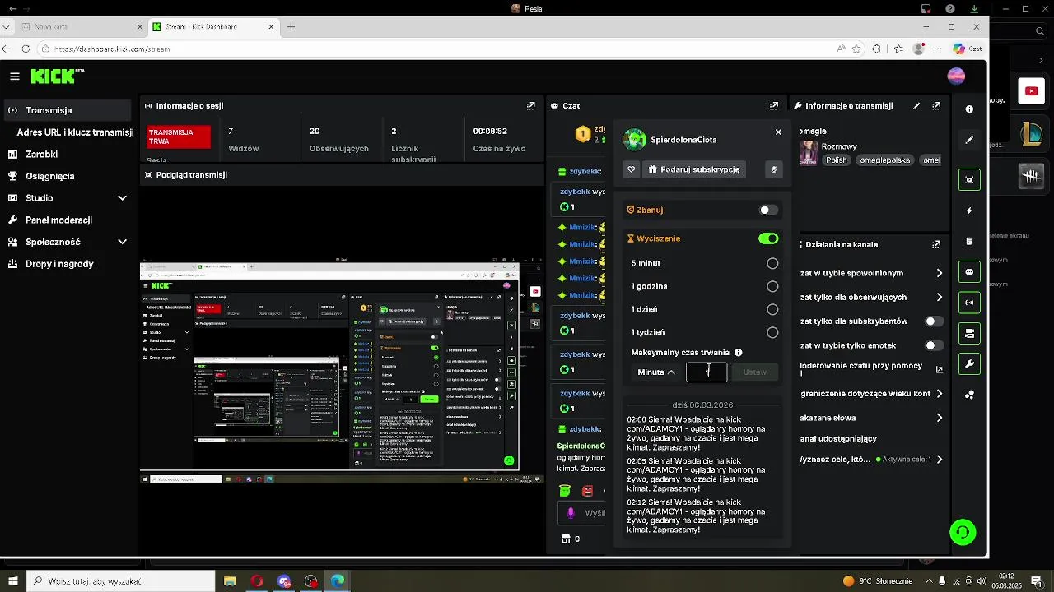Open the Edge browser icon on the taskbar
This screenshot has height=592, width=1054.
click(338, 581)
